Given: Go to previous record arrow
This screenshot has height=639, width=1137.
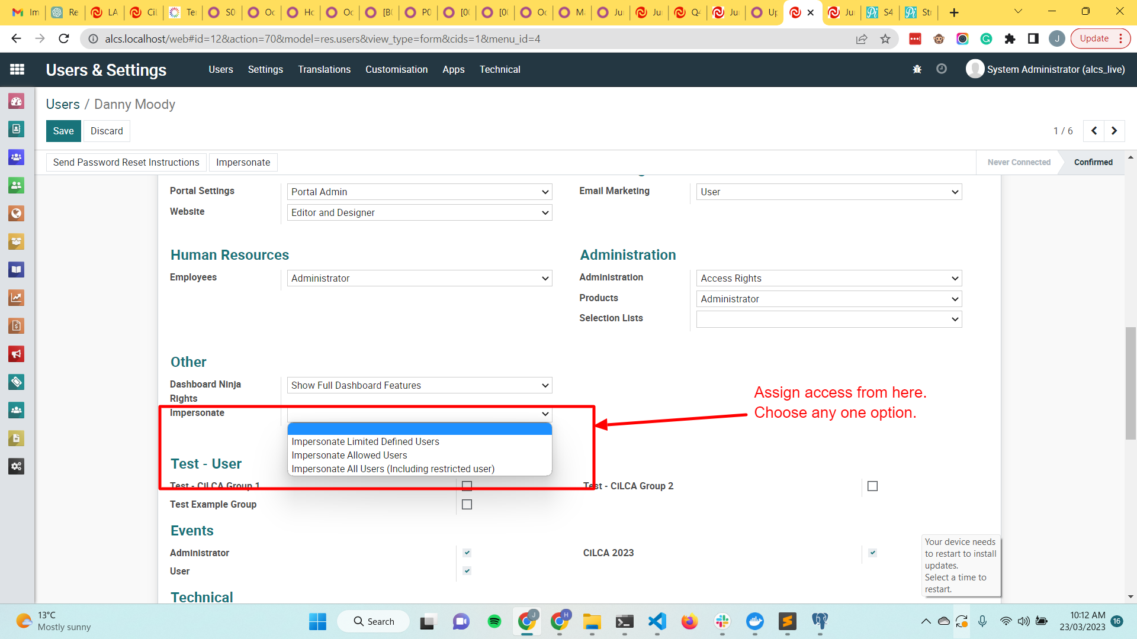Looking at the screenshot, I should [x=1094, y=131].
